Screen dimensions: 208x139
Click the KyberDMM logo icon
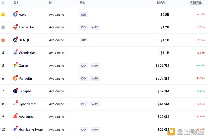pyautogui.click(x=15, y=104)
